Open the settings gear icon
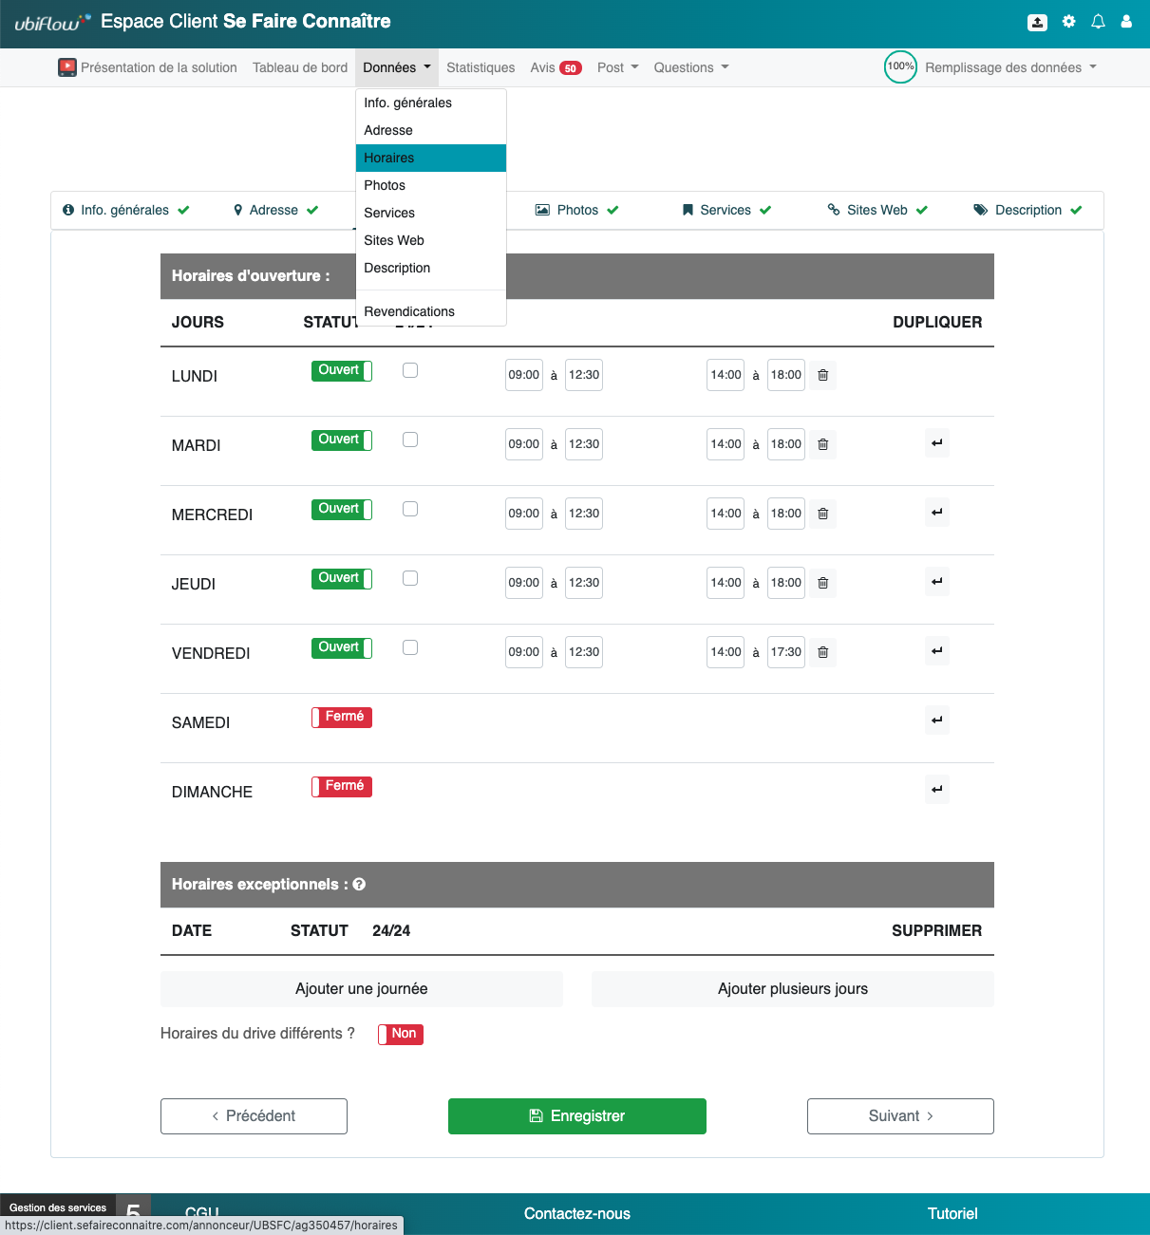 click(1068, 21)
